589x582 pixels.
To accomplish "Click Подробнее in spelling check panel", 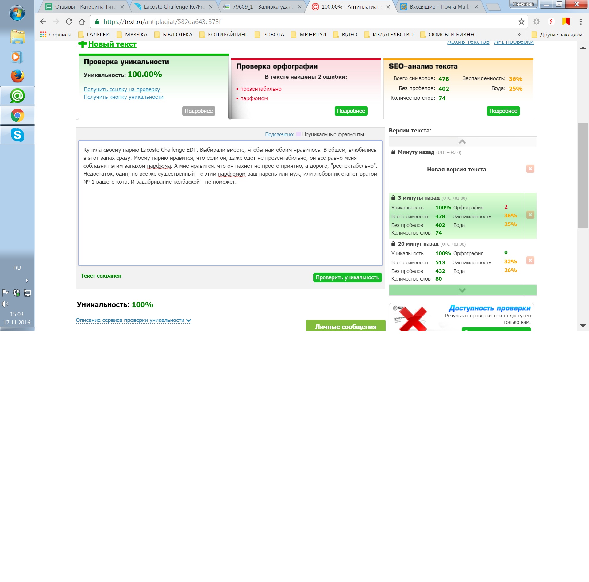I will coord(351,111).
